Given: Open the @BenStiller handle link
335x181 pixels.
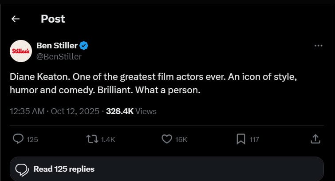Looking at the screenshot, I should pyautogui.click(x=59, y=56).
